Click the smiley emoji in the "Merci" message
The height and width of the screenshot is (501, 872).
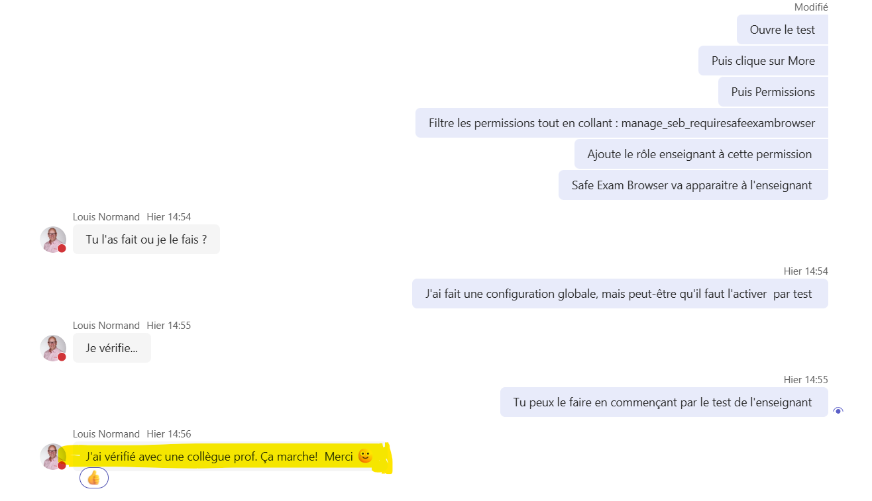(x=364, y=456)
